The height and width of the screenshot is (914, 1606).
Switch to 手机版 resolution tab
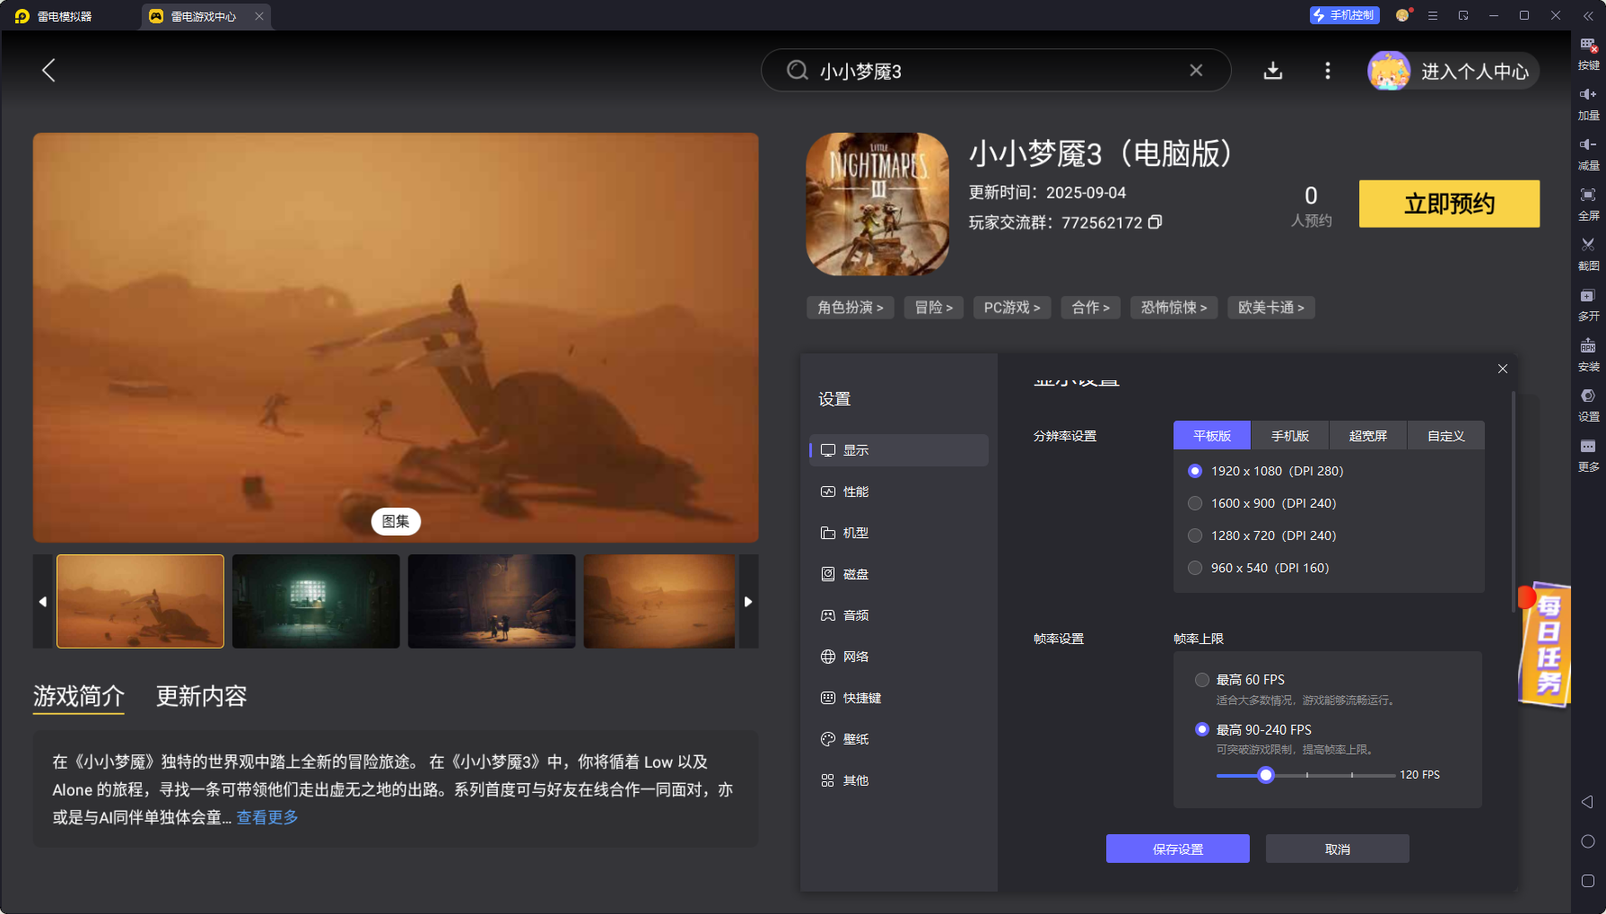[x=1290, y=436]
